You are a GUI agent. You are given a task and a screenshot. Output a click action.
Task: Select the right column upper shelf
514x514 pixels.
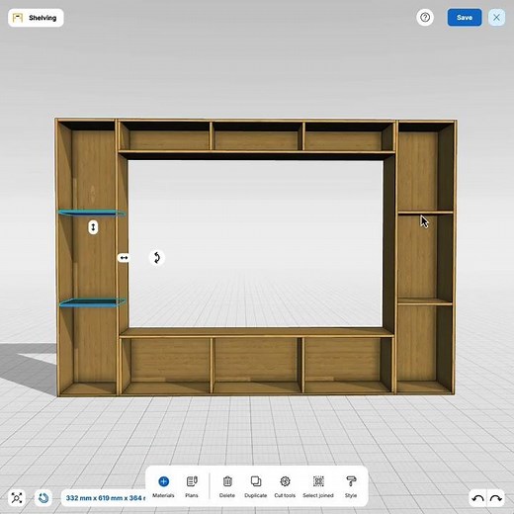(425, 213)
